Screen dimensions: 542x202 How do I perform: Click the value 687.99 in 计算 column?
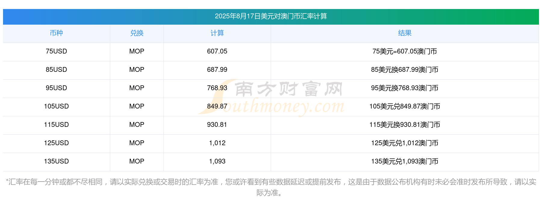click(x=217, y=70)
